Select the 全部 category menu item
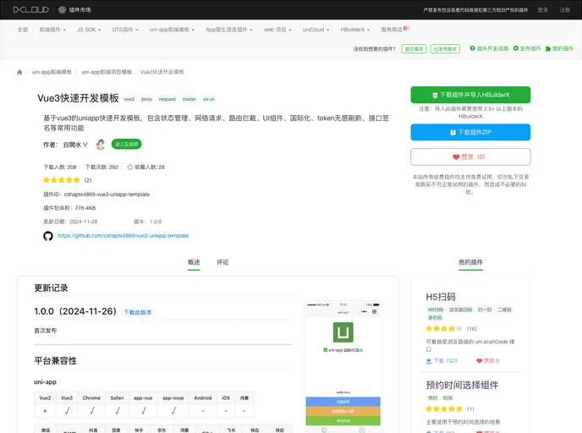This screenshot has height=433, width=582. point(23,30)
